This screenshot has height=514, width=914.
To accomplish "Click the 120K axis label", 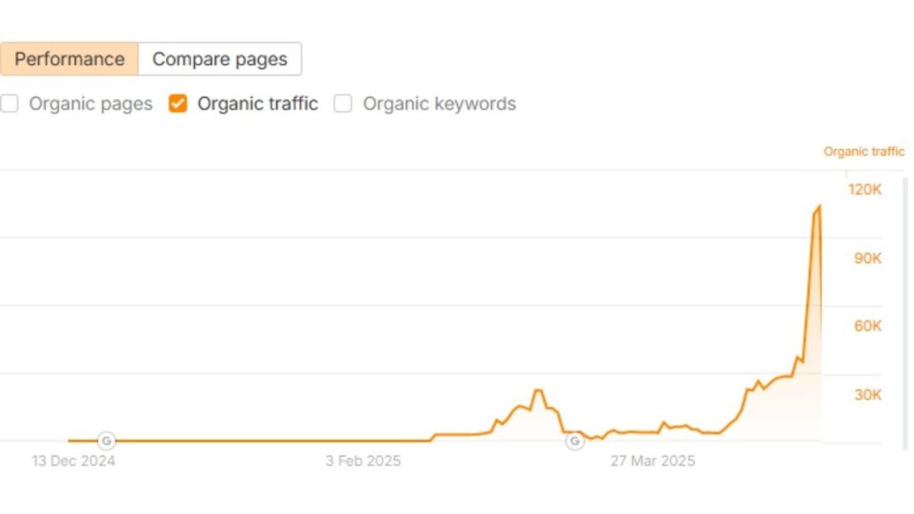I will pyautogui.click(x=863, y=189).
